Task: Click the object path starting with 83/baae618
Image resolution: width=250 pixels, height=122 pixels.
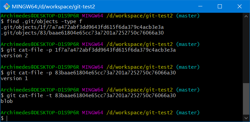Action: point(82,33)
